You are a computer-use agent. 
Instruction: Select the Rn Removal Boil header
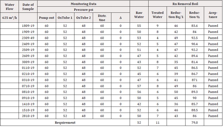tap(185, 4)
